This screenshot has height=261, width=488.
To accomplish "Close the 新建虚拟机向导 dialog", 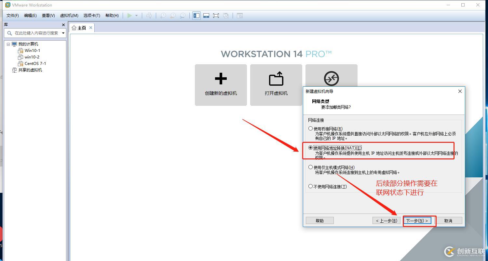I will point(460,91).
